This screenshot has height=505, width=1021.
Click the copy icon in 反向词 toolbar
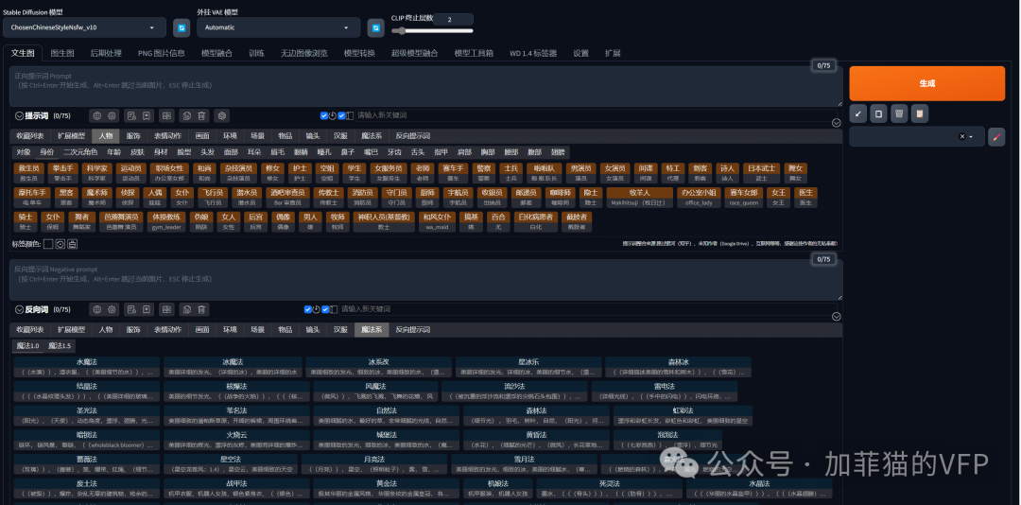tap(187, 309)
